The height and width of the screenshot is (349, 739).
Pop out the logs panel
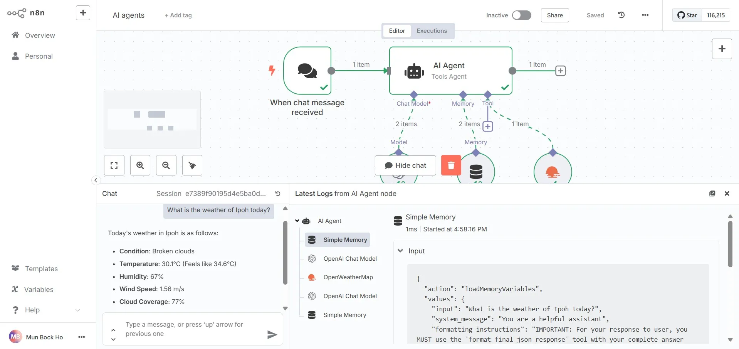[x=712, y=194]
